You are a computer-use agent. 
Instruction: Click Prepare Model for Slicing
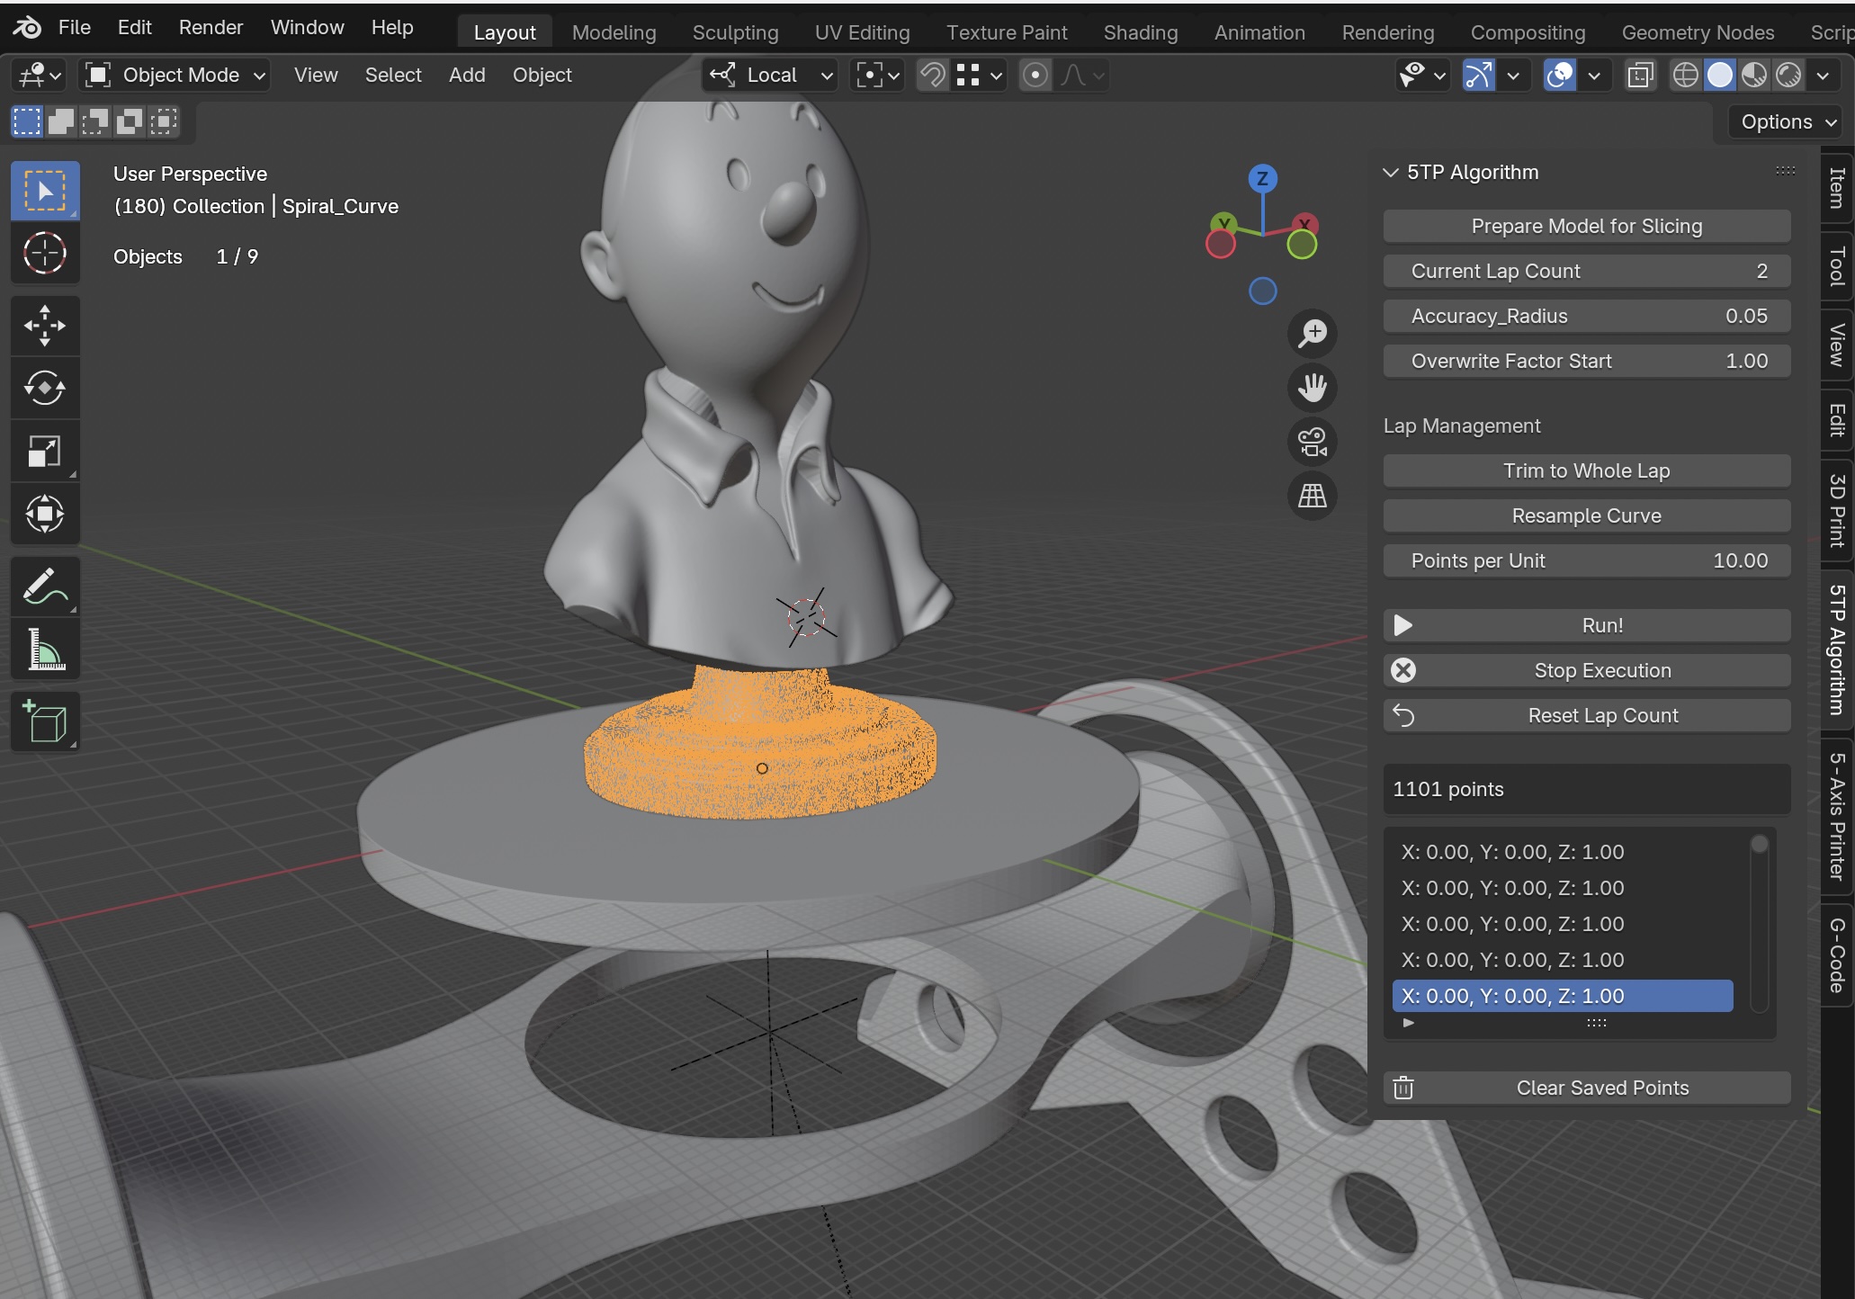click(x=1587, y=226)
